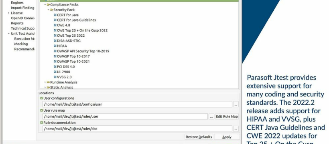Click the Security Pack folder icon

(52, 10)
